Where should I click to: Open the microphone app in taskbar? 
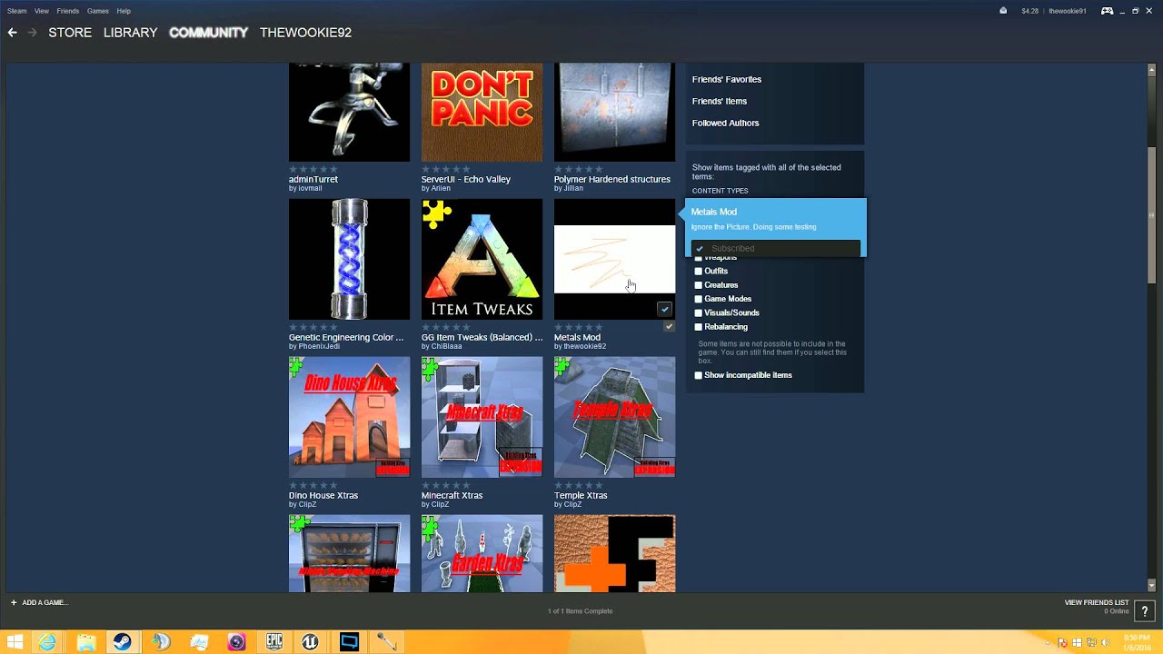(387, 642)
